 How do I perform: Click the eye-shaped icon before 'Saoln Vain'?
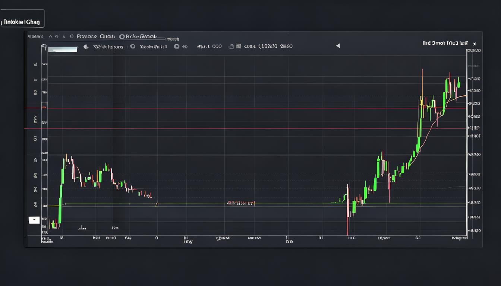[132, 47]
